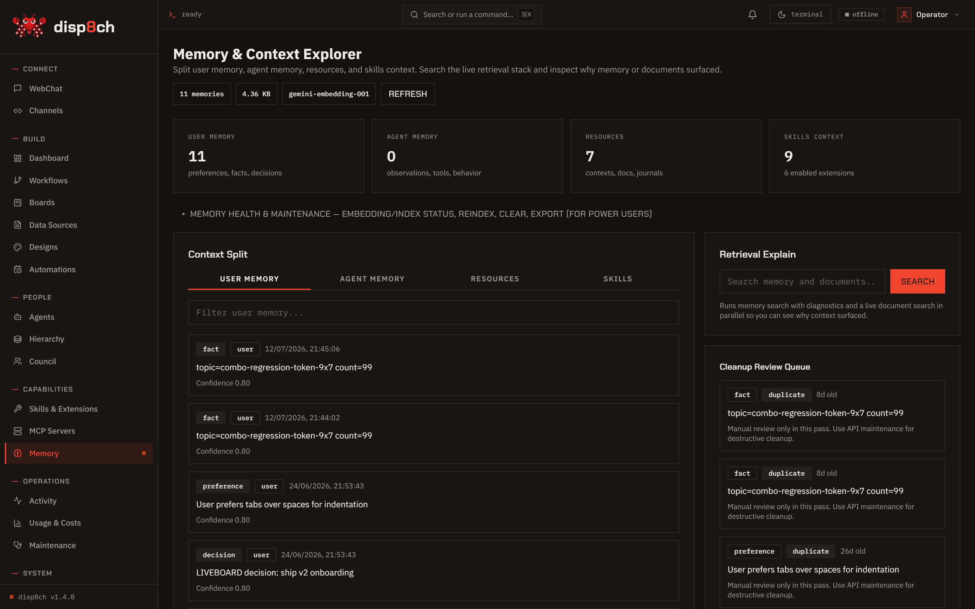Click the offline status indicator
This screenshot has height=609, width=975.
pos(861,15)
